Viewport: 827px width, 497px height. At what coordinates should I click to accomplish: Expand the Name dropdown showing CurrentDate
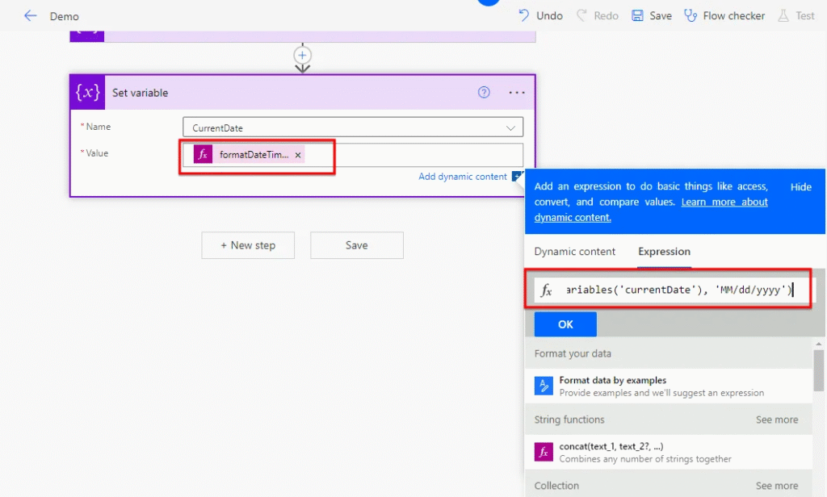tap(510, 127)
